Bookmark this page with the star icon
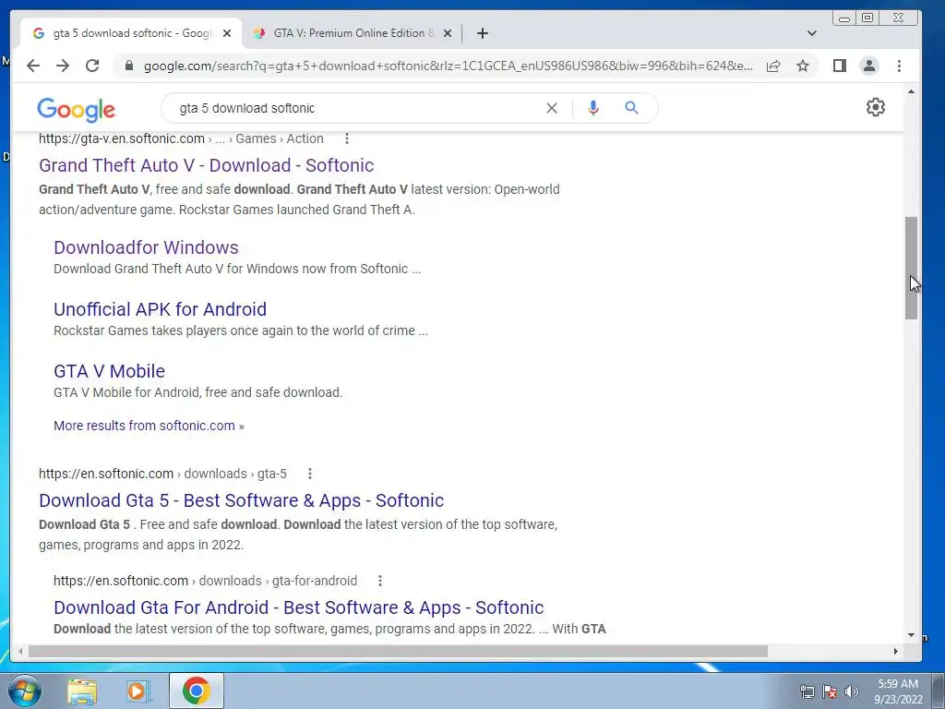Screen dimensions: 945x709 pos(803,66)
